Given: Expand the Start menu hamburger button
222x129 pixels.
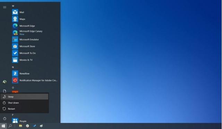Looking at the screenshot, I should click(5, 7).
